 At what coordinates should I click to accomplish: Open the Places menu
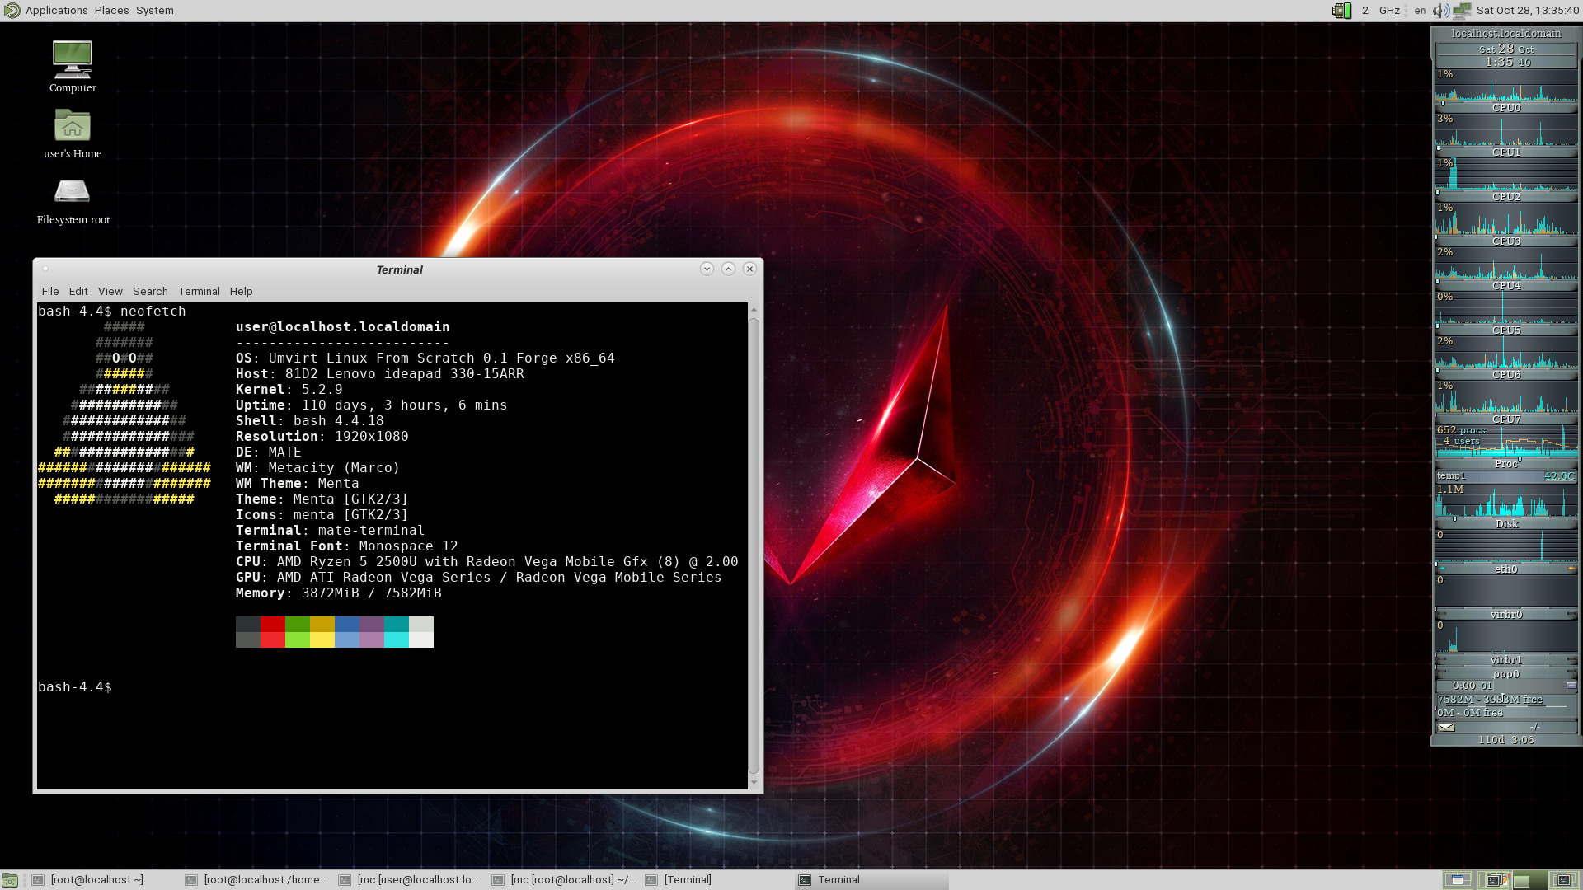click(111, 11)
